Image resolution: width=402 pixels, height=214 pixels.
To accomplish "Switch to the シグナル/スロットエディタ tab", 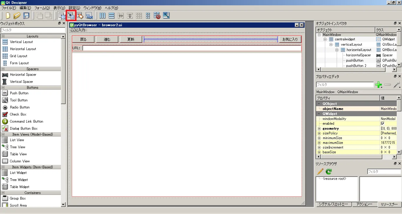I will pyautogui.click(x=334, y=204).
